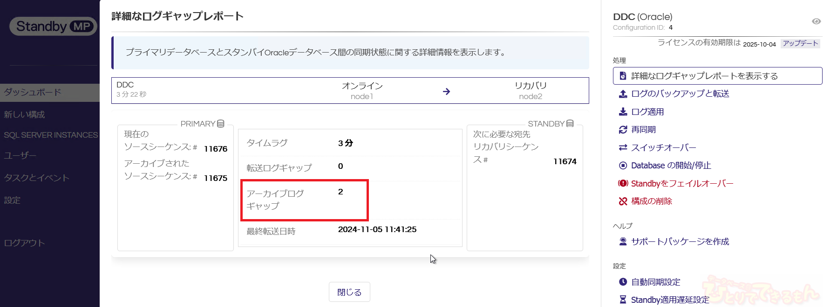Viewport: 823px width, 307px height.
Task: Open 自動同期設定 settings link
Action: (x=655, y=282)
